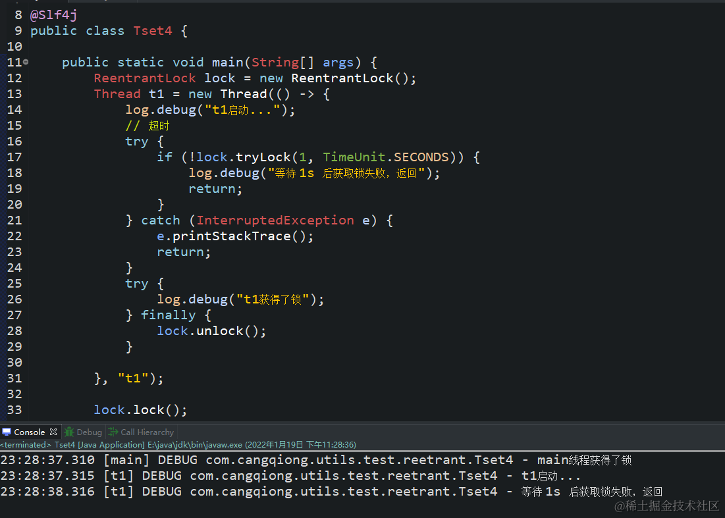Open the Call Hierarchy tab
The width and height of the screenshot is (725, 518).
[142, 432]
